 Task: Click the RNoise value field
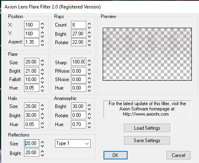[79, 71]
